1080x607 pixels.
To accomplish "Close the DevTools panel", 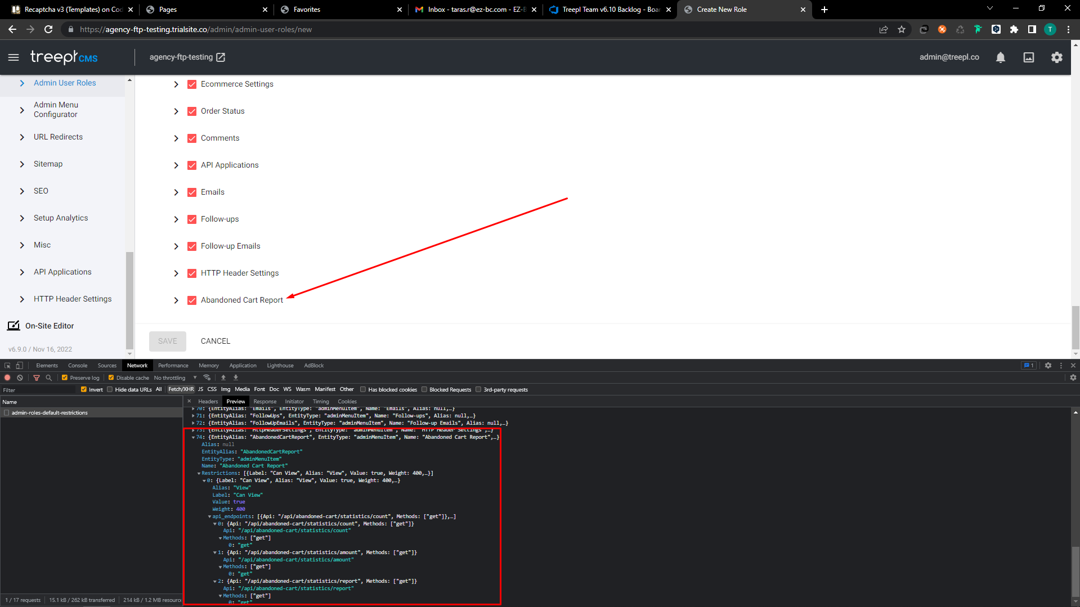I will point(1073,366).
